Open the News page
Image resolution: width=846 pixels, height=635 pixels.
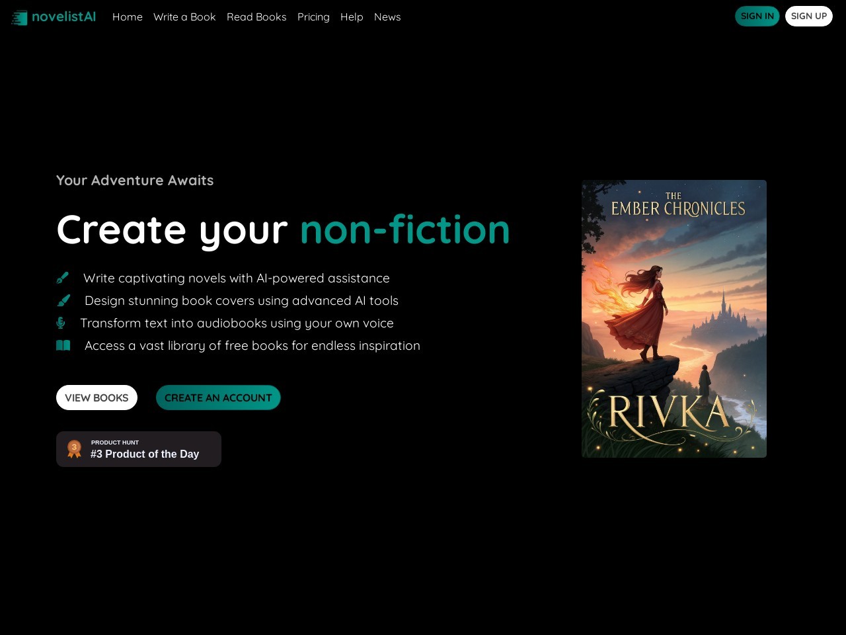(x=387, y=17)
